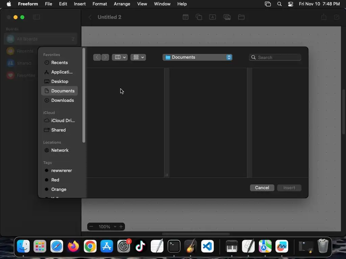The image size is (346, 259).
Task: Open the Freeform menu
Action: click(28, 4)
